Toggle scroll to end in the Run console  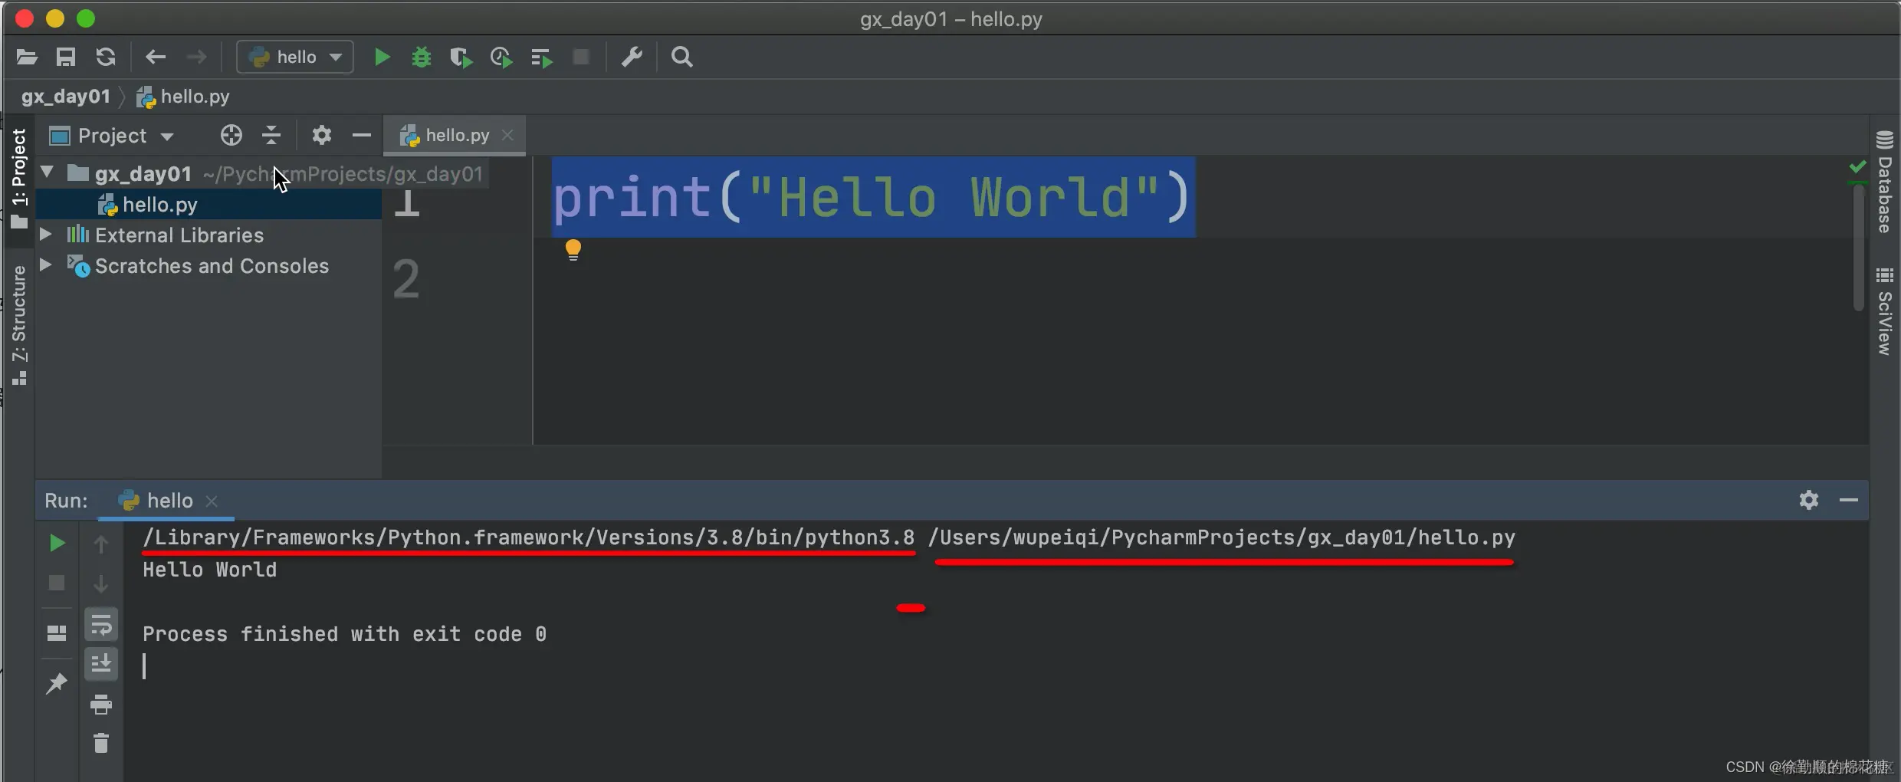point(101,663)
